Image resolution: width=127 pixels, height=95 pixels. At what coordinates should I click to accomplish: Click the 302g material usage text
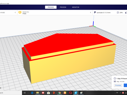120,82
